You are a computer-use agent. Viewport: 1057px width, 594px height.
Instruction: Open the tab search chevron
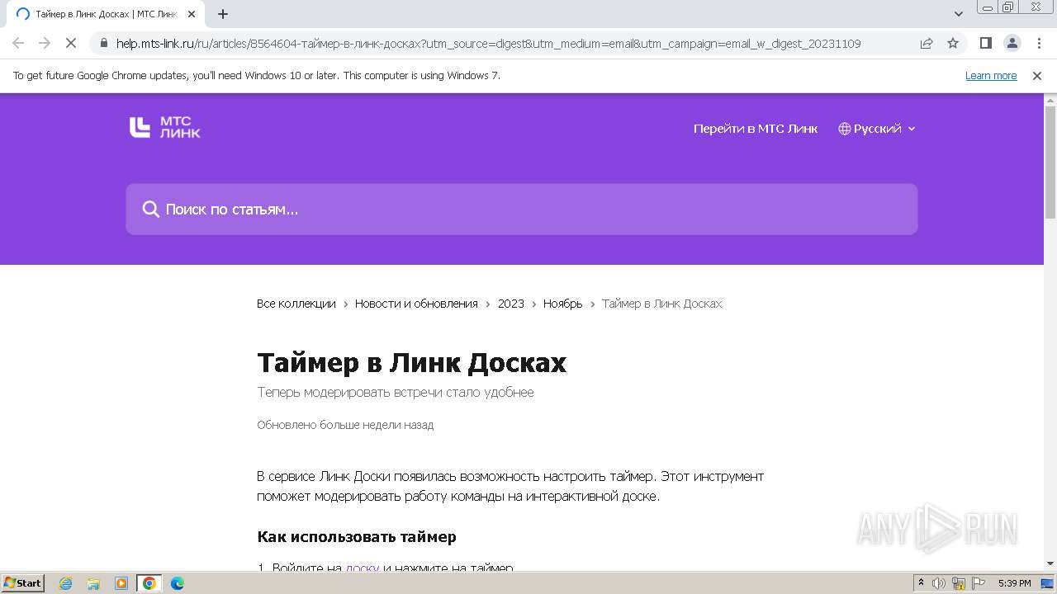coord(959,14)
